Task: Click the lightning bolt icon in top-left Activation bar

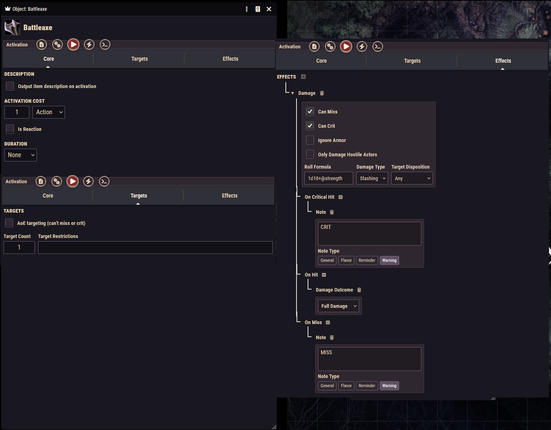Action: (x=89, y=44)
